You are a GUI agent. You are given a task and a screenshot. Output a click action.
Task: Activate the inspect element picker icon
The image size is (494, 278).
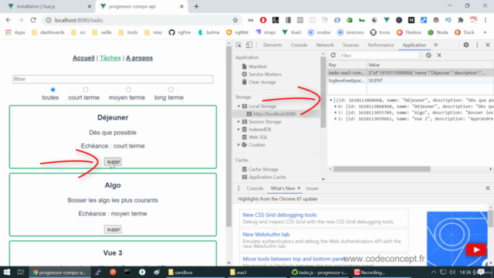(239, 45)
